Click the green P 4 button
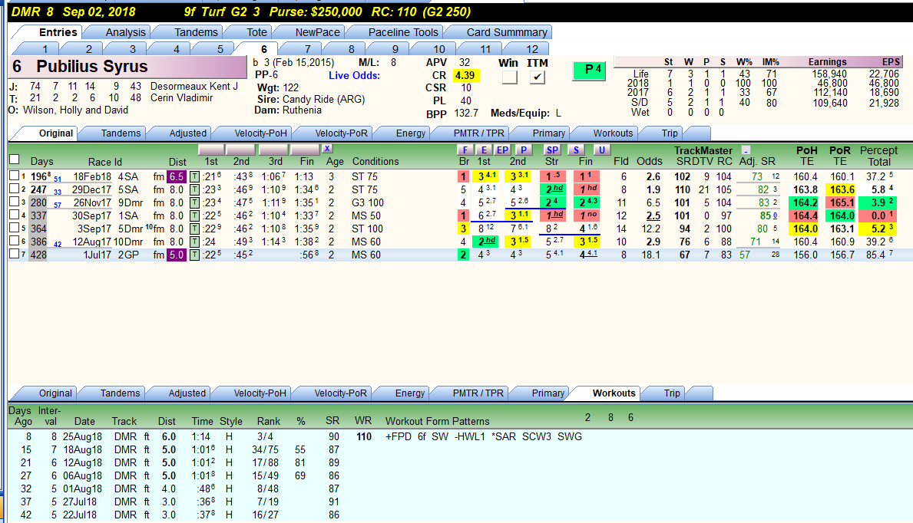Viewport: 913px width, 523px height. 589,71
